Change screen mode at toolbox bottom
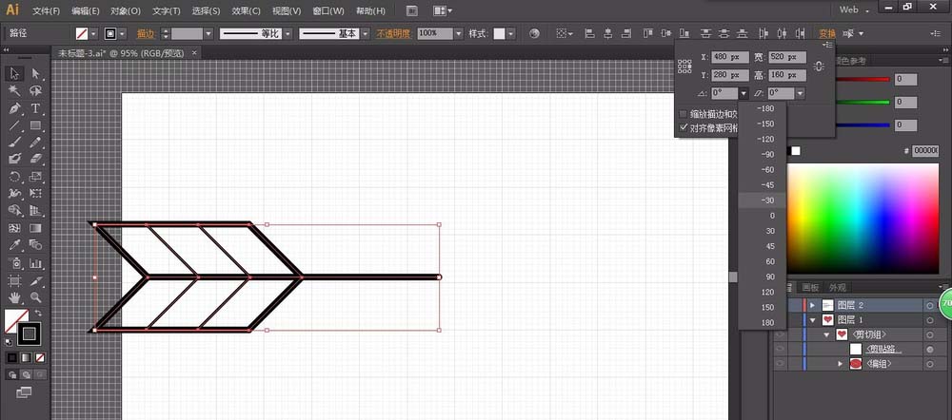Image resolution: width=952 pixels, height=420 pixels. click(24, 392)
